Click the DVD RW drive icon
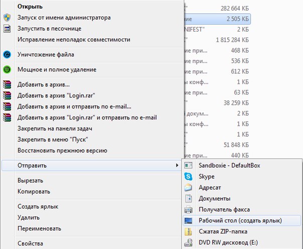303x249 pixels. point(188,242)
